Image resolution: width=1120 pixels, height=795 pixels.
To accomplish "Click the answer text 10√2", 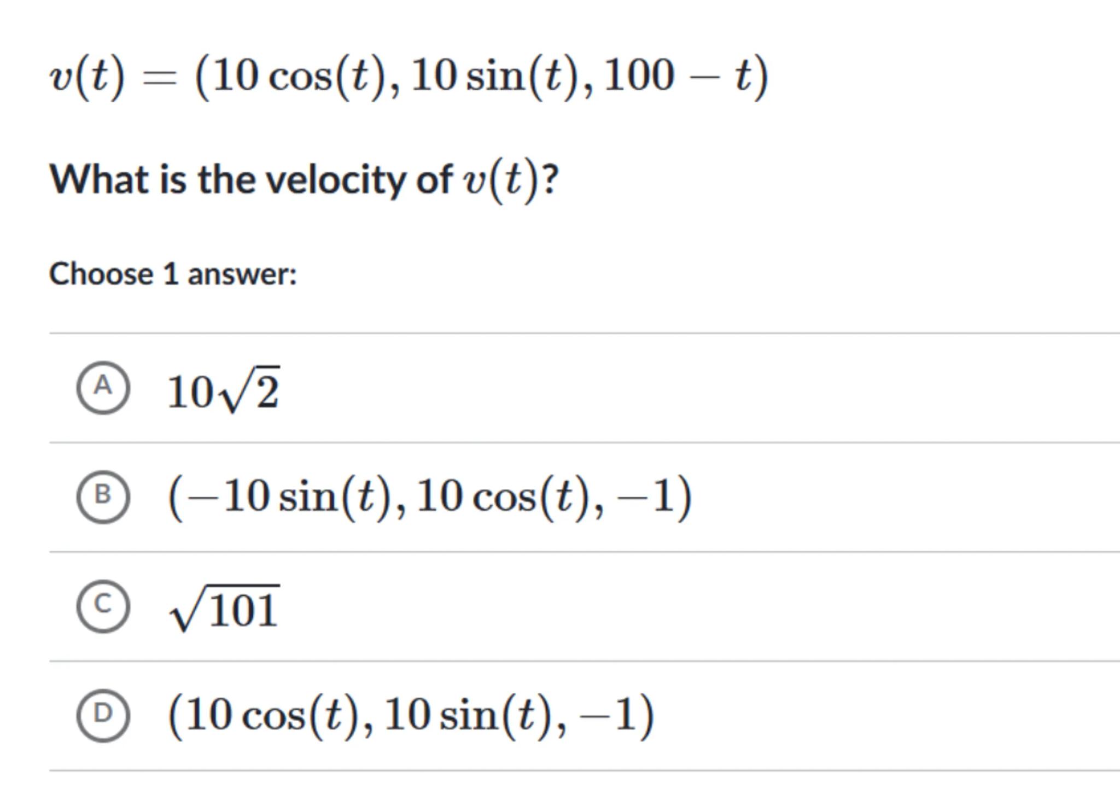I will point(223,390).
